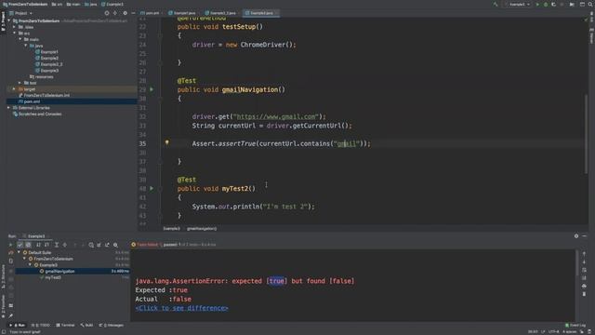Switch to the Example2_2.java editor tab
The image size is (595, 335).
pos(221,13)
